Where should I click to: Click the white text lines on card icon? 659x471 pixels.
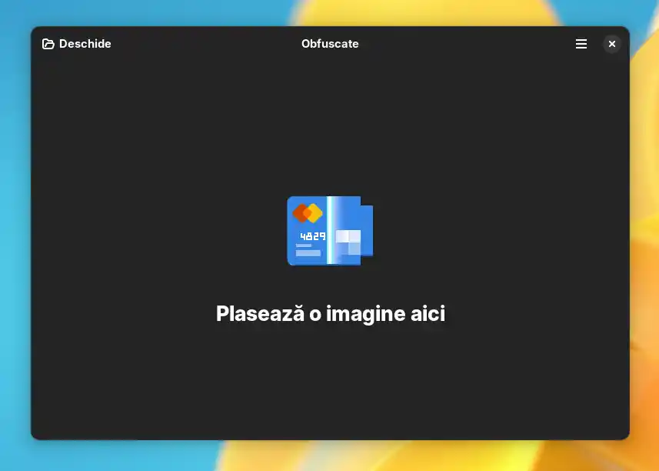[308, 251]
